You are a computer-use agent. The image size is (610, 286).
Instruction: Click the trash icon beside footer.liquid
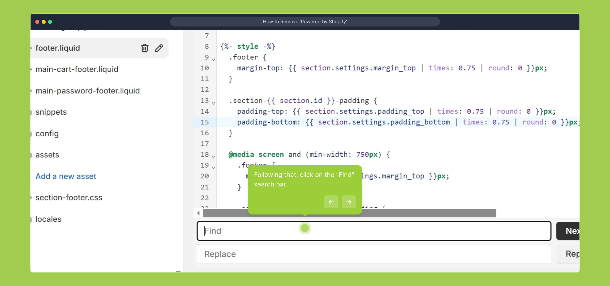pyautogui.click(x=145, y=48)
